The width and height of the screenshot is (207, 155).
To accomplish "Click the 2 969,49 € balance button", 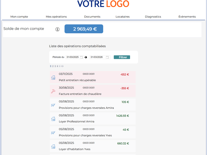I will pyautogui.click(x=84, y=29).
